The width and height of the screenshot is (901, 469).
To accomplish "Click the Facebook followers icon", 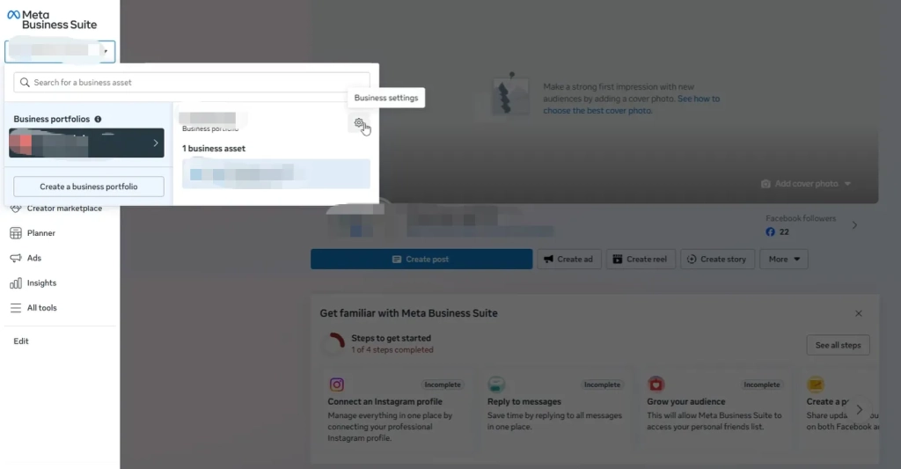I will tap(770, 231).
